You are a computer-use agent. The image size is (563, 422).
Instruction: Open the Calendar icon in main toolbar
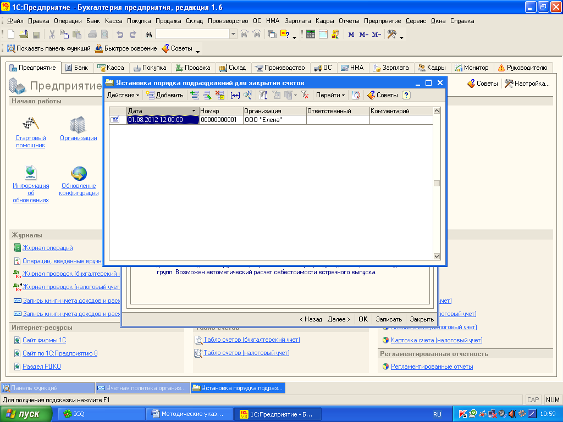[x=323, y=35]
